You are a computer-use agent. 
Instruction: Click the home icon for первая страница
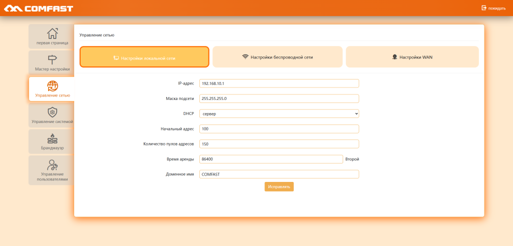pos(52,33)
